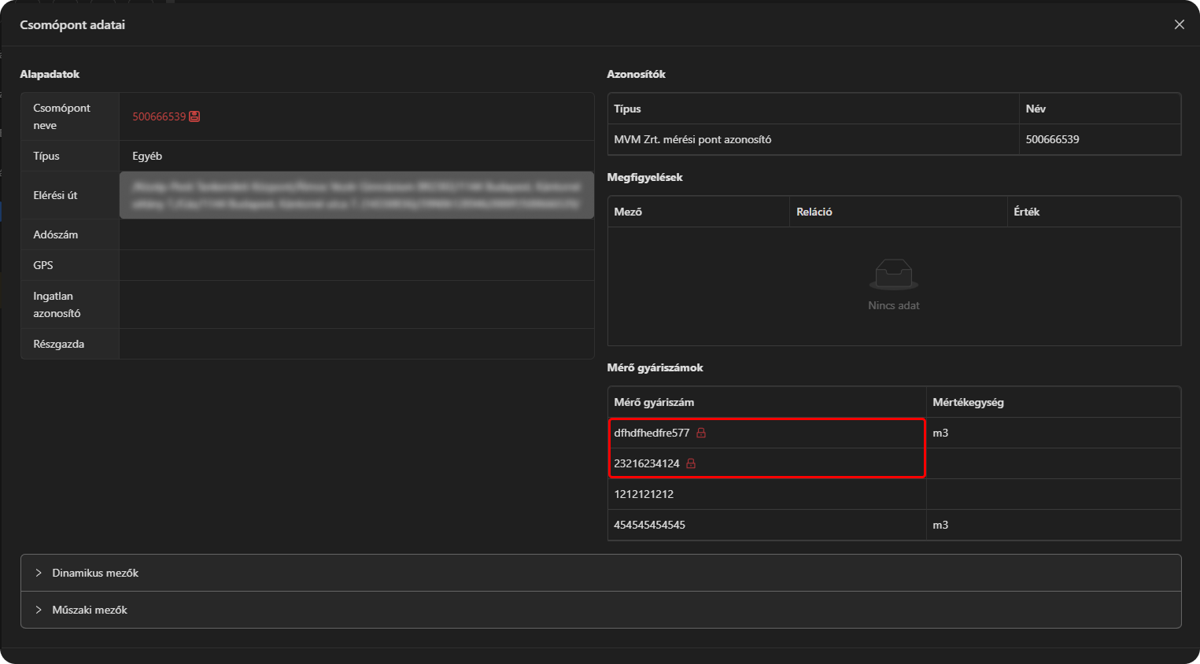
Task: Click the empty inbox icon above Nincs adat
Action: pos(893,275)
